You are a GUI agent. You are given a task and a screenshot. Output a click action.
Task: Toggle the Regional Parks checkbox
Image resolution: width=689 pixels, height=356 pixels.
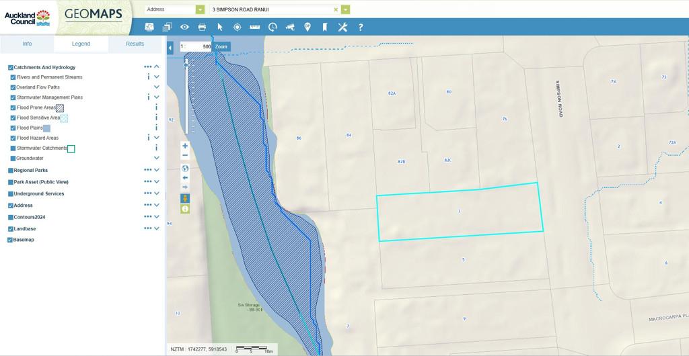tap(11, 171)
